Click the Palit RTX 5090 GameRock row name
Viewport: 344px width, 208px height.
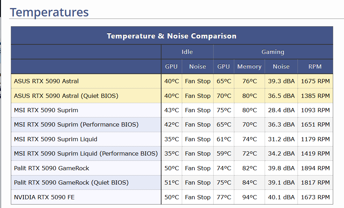coord(51,168)
